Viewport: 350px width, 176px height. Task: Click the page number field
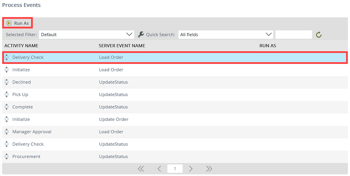pyautogui.click(x=175, y=169)
